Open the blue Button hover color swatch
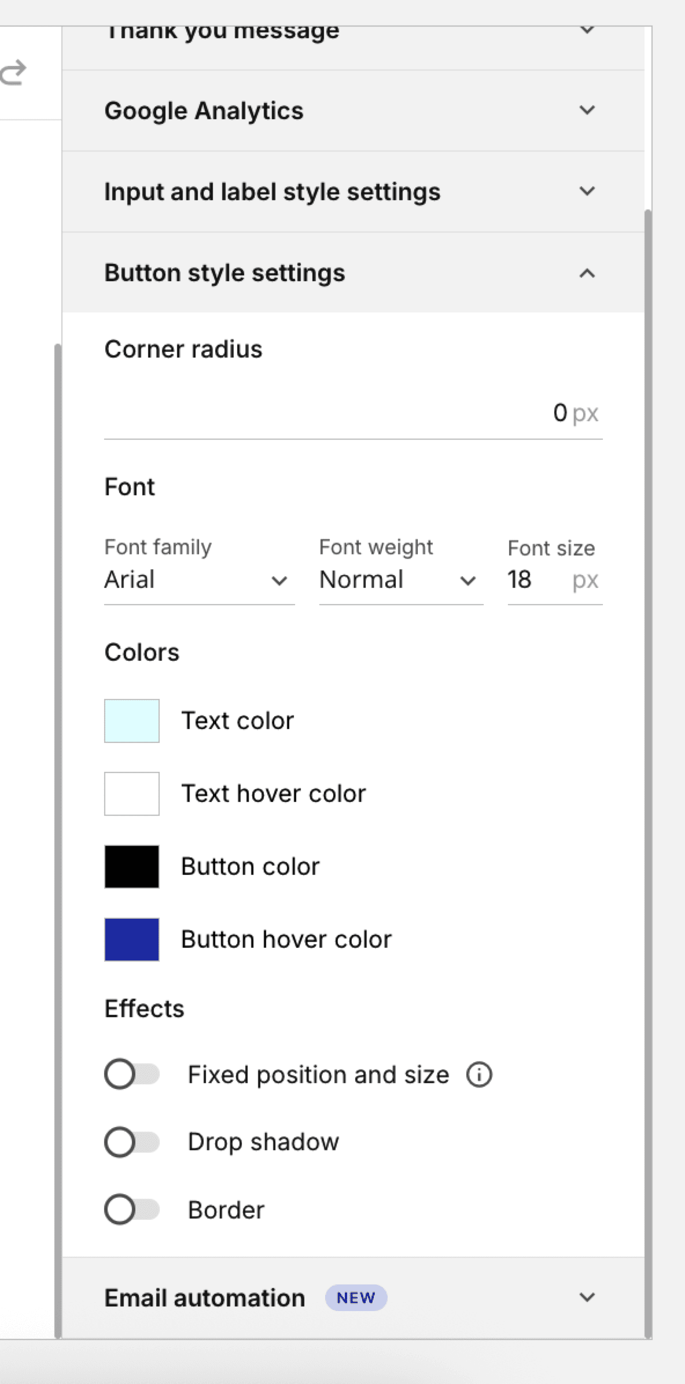Screen dimensions: 685x1384 click(132, 940)
